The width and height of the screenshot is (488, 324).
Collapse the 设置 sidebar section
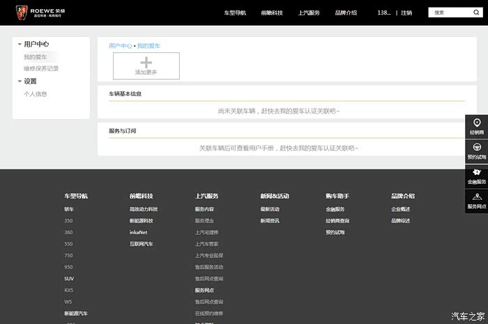(x=19, y=81)
